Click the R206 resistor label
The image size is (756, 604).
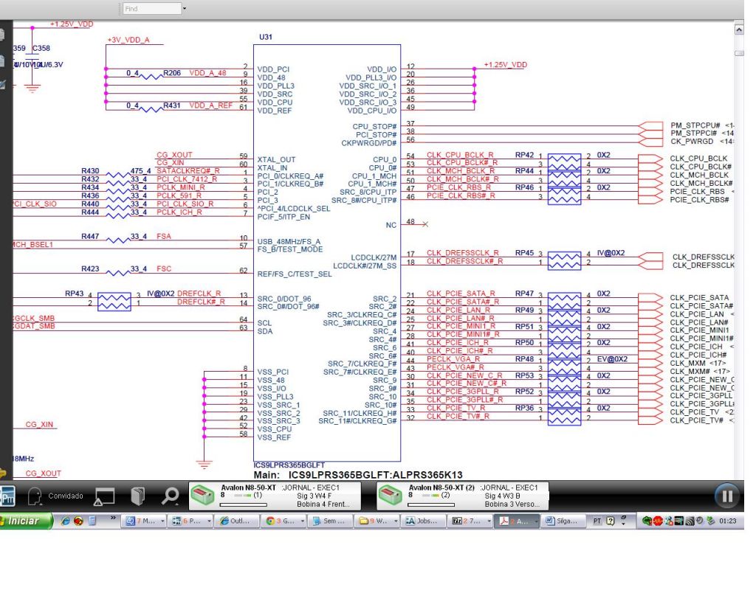[172, 73]
